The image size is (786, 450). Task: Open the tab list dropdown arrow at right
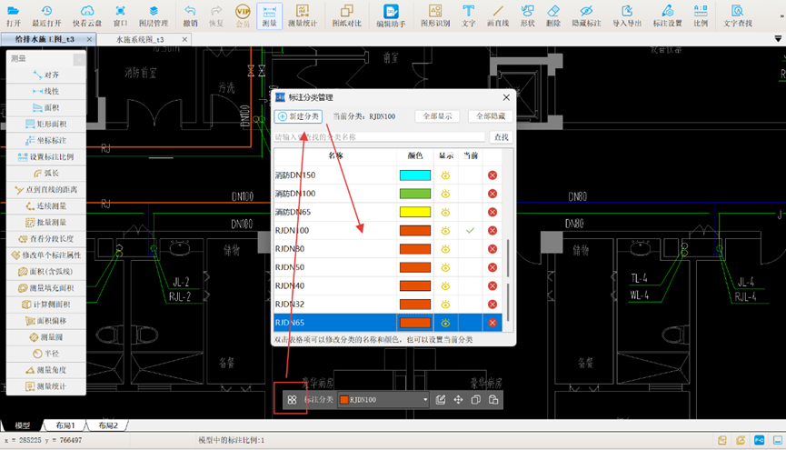(778, 38)
